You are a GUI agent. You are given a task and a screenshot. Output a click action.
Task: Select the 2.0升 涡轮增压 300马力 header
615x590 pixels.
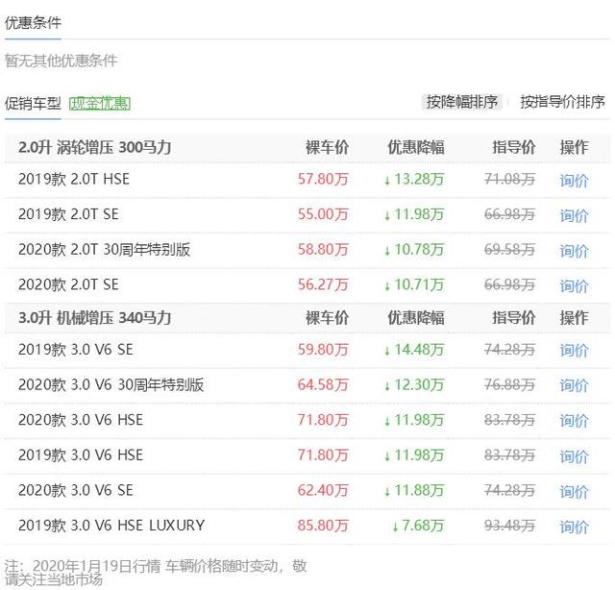tap(95, 148)
